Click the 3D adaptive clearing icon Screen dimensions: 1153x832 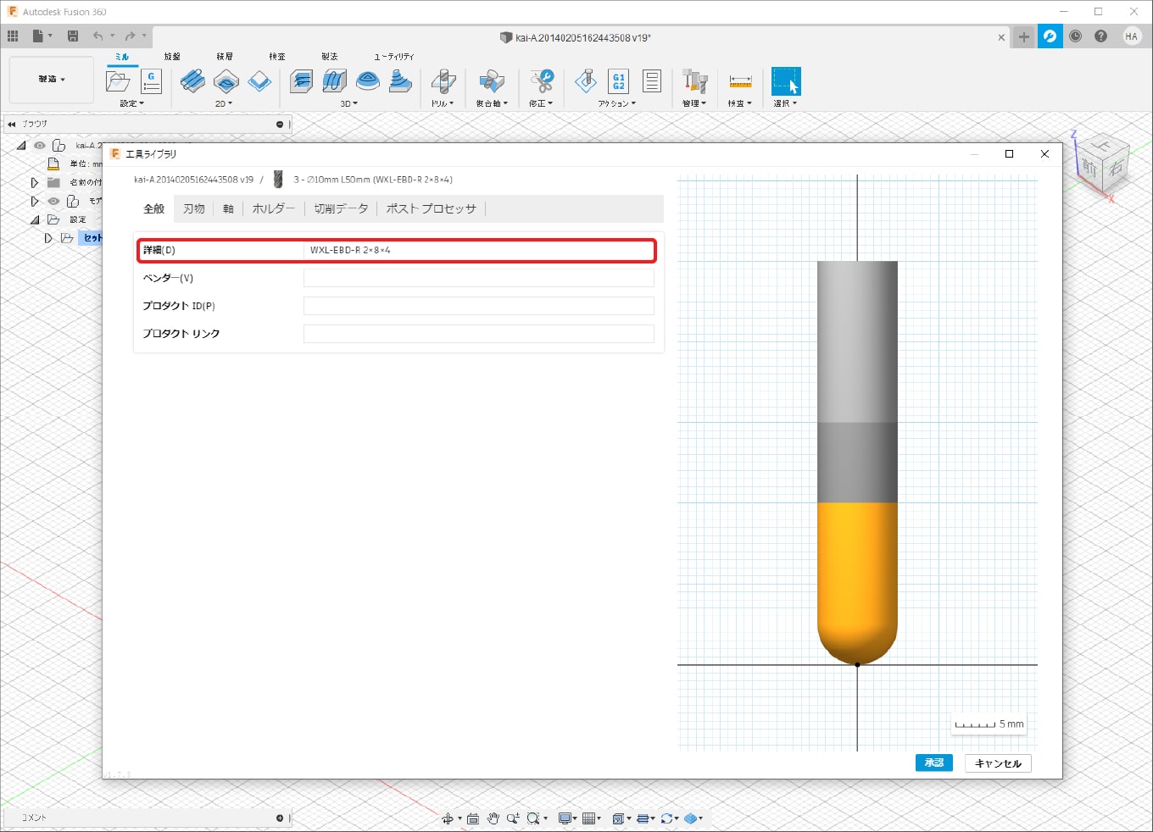click(x=301, y=81)
